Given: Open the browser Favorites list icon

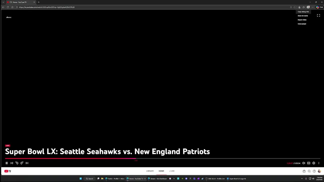Looking at the screenshot, I should (303, 7).
